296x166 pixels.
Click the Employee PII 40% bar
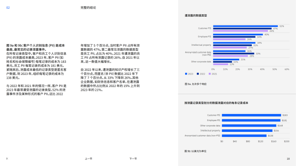(238, 35)
